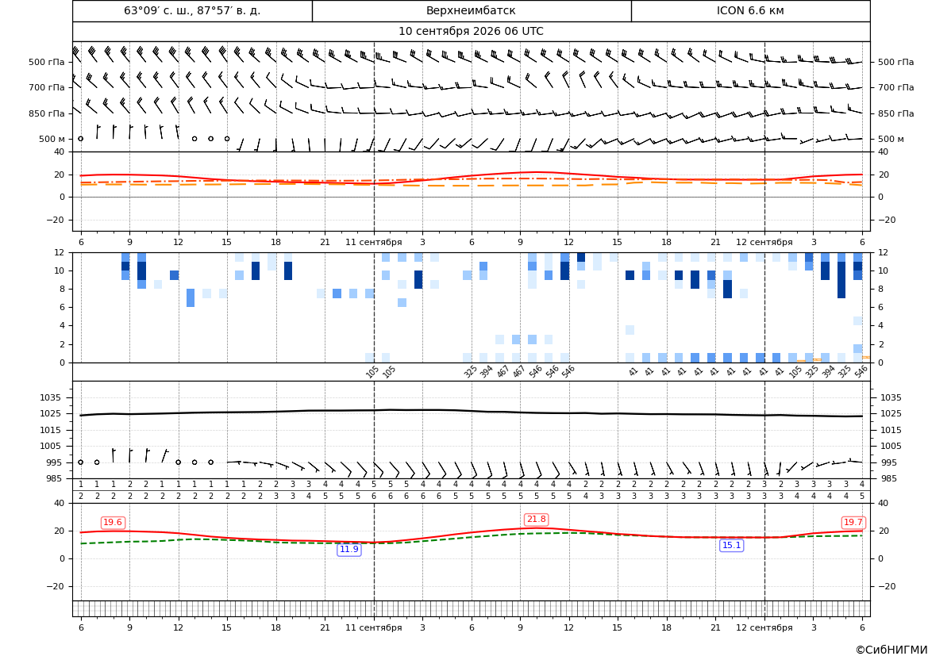Click the red 19.7 temperature label
The width and height of the screenshot is (928, 656).
(x=853, y=522)
